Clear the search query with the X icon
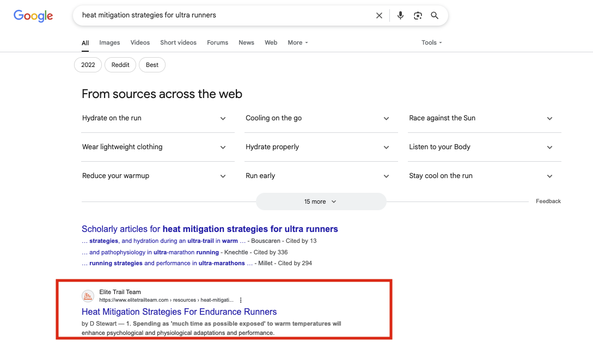593x342 pixels. 379,15
